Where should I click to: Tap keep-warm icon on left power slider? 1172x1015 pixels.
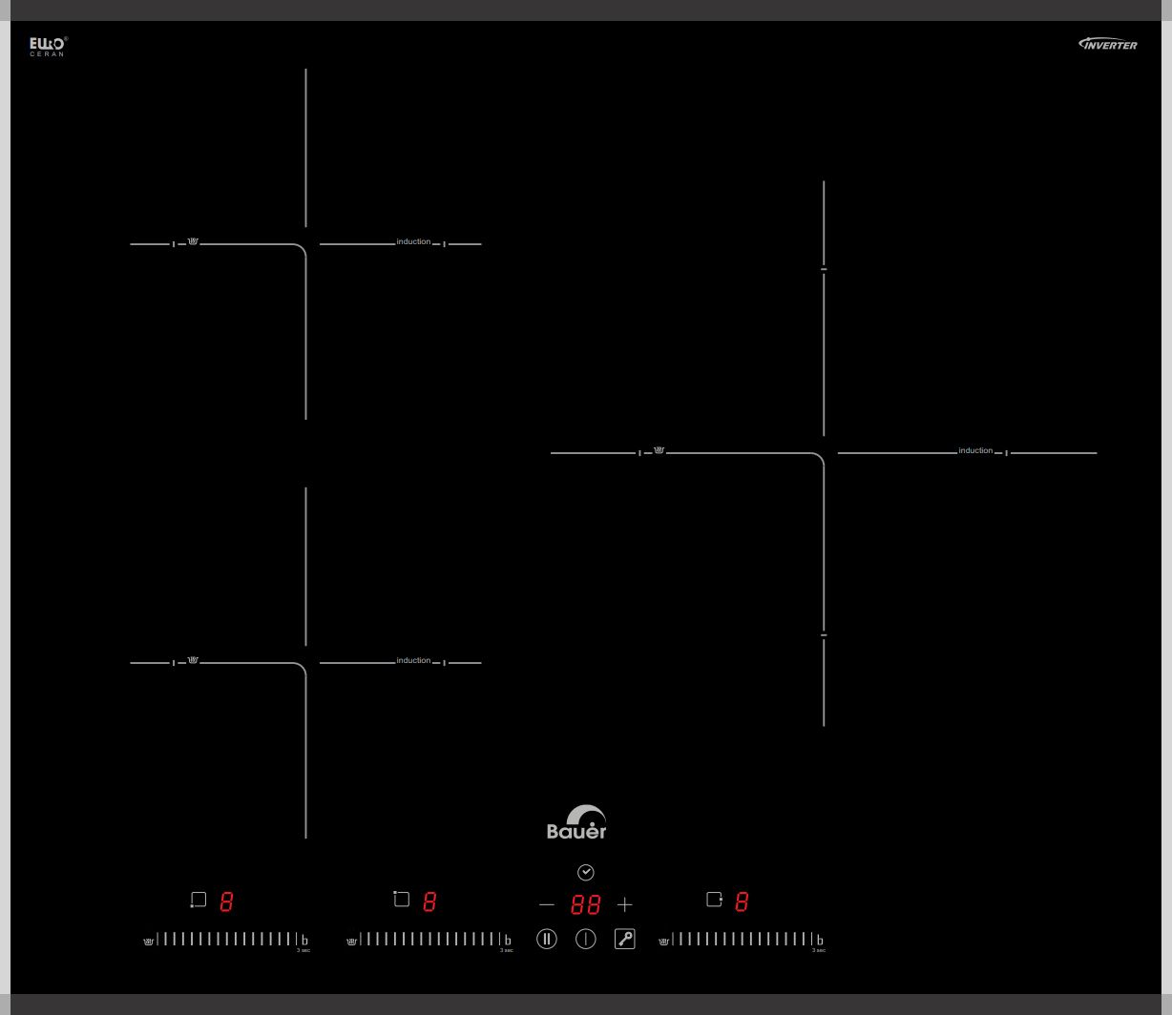148,942
